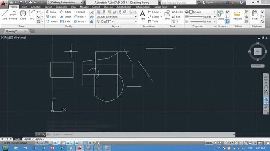270x151 pixels.
Task: Insert a Table annotation
Action: point(153,21)
